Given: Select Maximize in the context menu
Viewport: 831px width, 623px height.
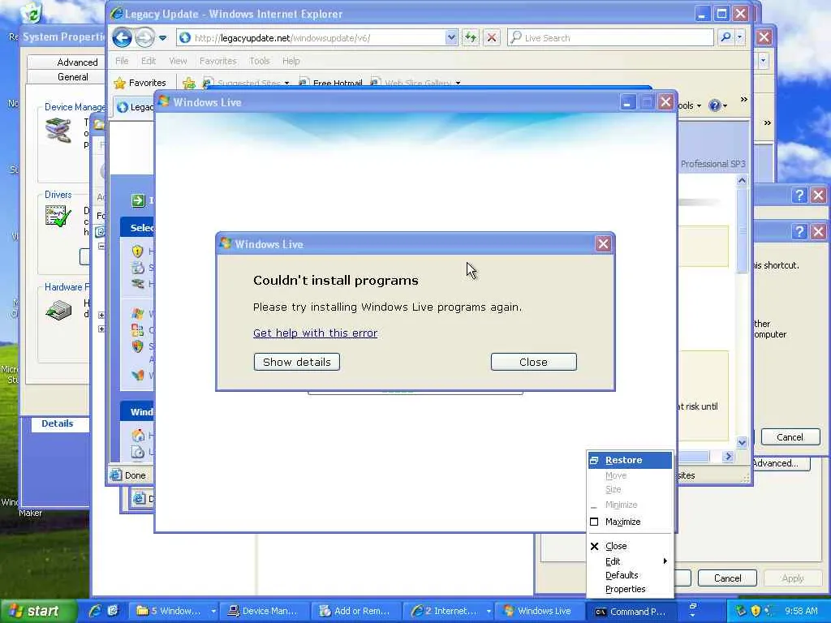Looking at the screenshot, I should coord(630,522).
